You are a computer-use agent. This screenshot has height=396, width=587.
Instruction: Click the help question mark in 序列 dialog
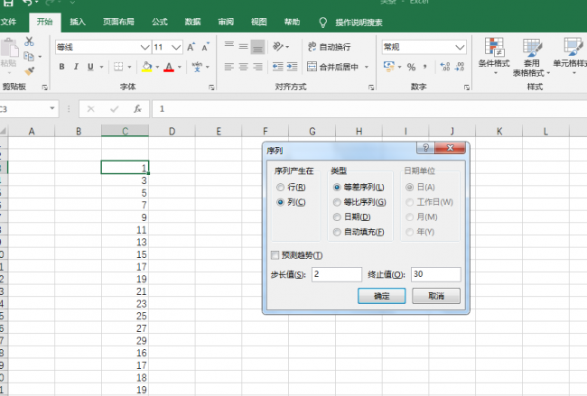(425, 148)
